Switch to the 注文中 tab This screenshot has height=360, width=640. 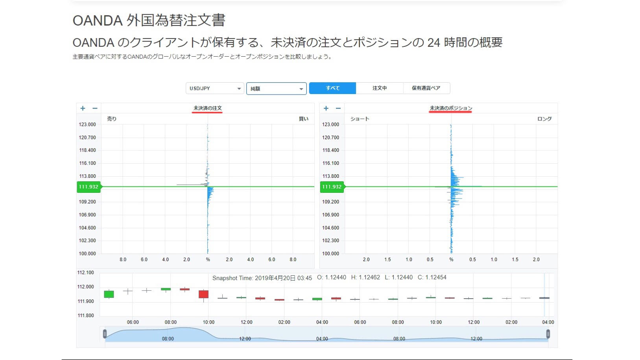coord(380,88)
